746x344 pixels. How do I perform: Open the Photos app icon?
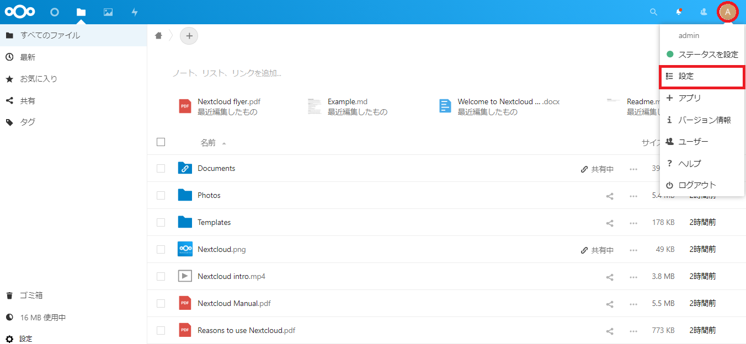click(108, 12)
